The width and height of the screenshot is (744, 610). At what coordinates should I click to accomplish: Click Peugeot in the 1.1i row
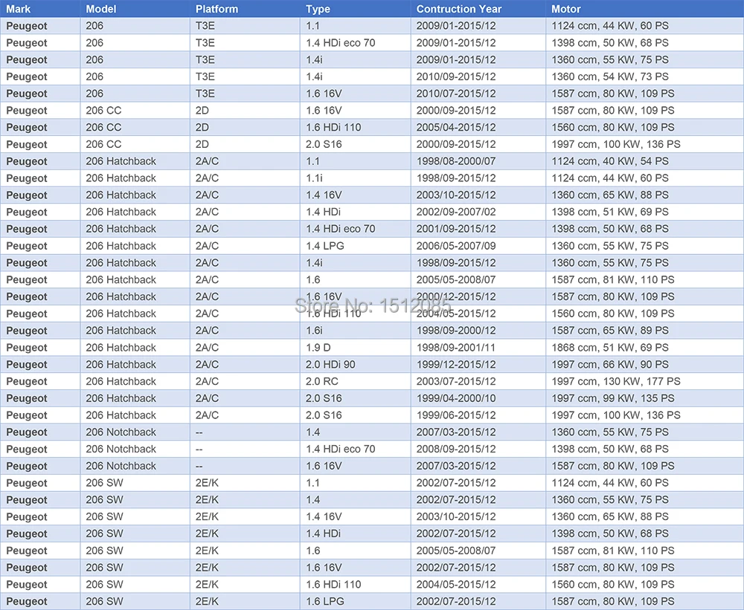27,178
